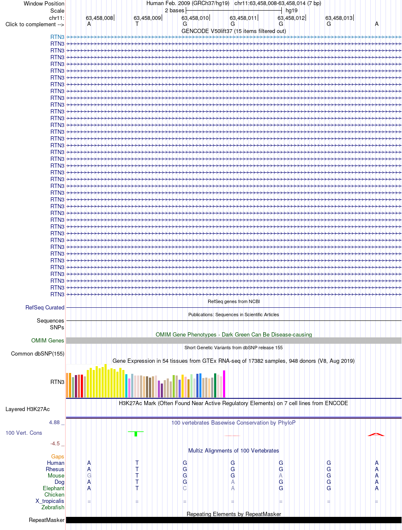This screenshot has width=402, height=530.
Task: Click the '2 bases' scale bar text
Action: point(174,10)
